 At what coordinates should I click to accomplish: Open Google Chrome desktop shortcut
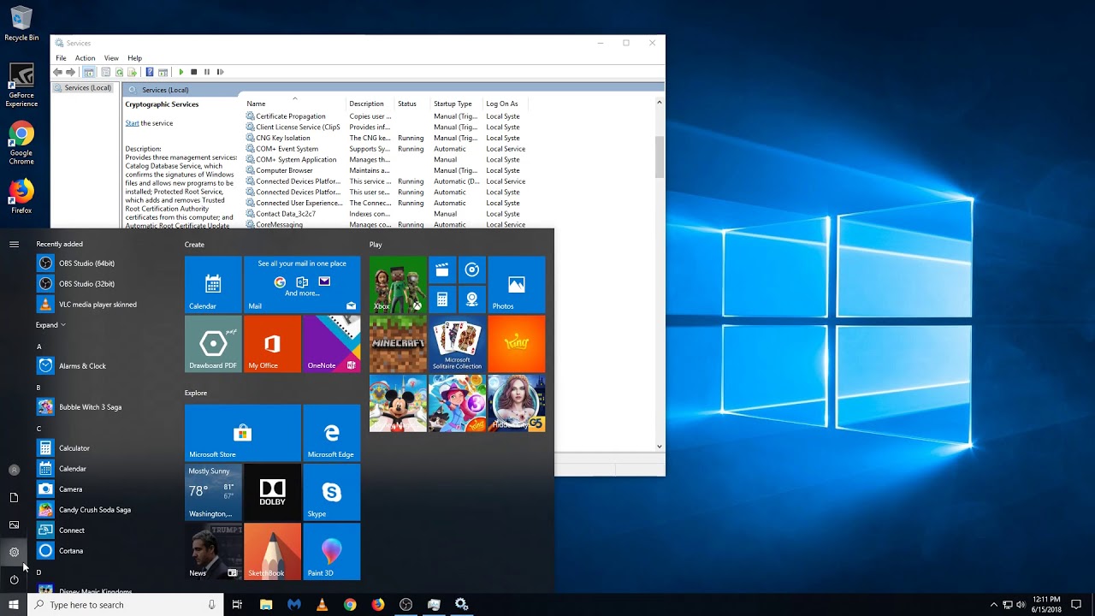pos(21,144)
